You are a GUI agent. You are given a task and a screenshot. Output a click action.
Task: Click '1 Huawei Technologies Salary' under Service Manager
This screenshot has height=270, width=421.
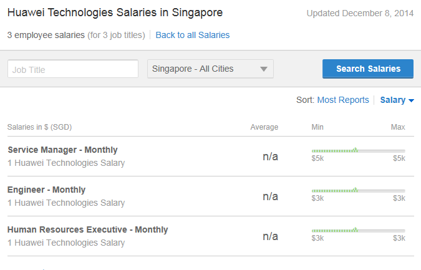click(66, 163)
